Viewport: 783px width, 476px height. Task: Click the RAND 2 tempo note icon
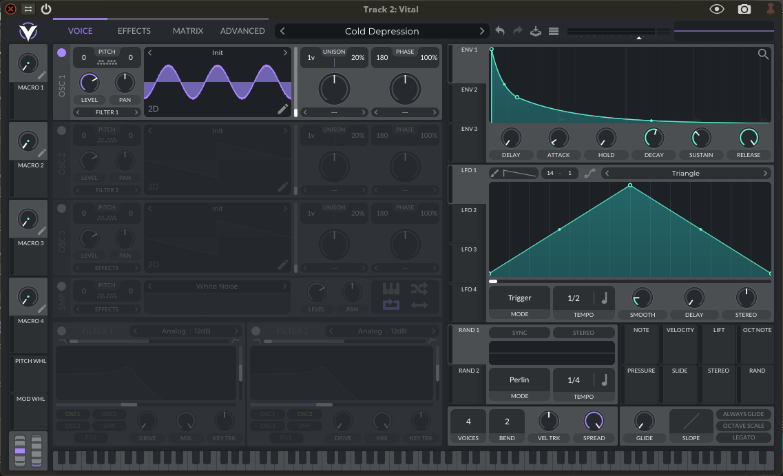(604, 380)
